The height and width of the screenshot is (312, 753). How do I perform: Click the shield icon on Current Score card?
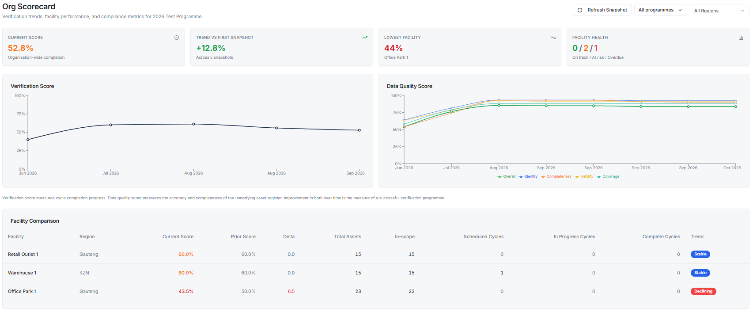click(177, 38)
